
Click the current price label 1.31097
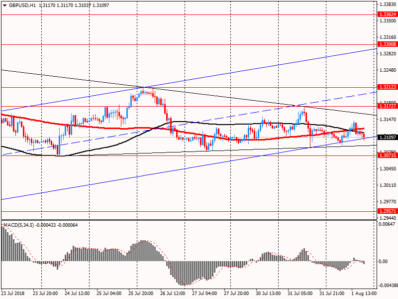(x=388, y=138)
